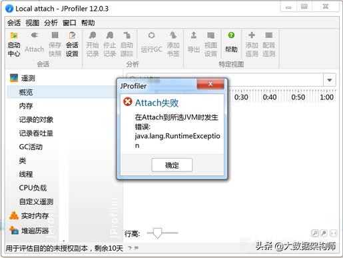Click 确定 to dismiss error dialog

[x=172, y=165]
